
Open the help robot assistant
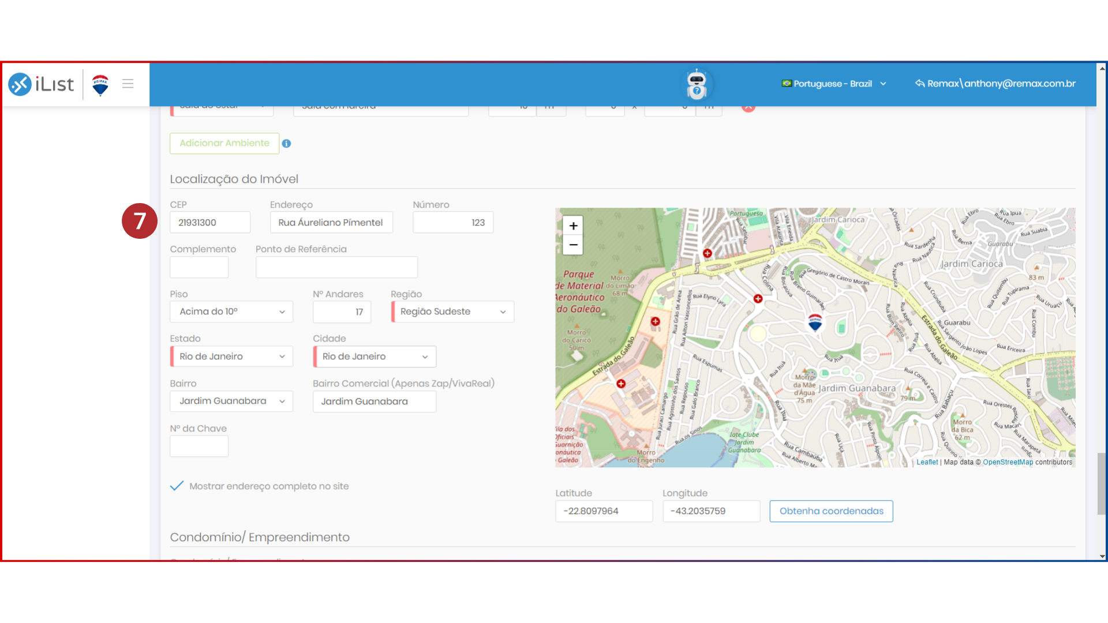(x=697, y=84)
